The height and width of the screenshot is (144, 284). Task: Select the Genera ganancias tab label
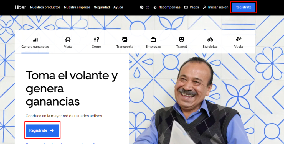pos(35,47)
